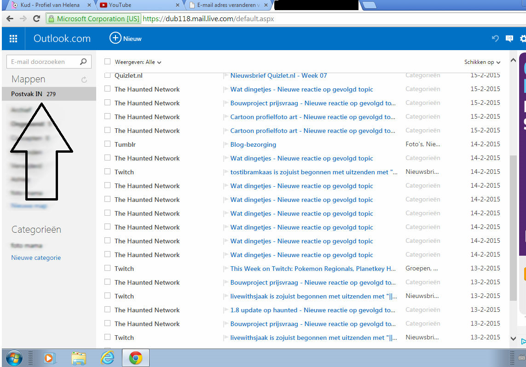Flag the This Week on Twitch message

(x=226, y=269)
